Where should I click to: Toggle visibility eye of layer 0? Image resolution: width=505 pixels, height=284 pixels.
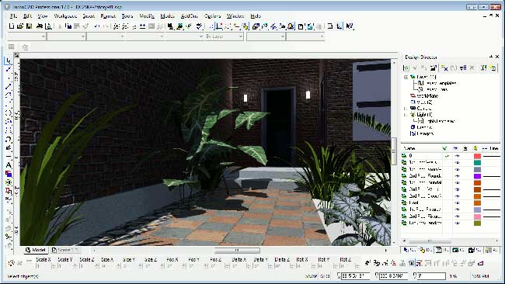[x=457, y=156]
